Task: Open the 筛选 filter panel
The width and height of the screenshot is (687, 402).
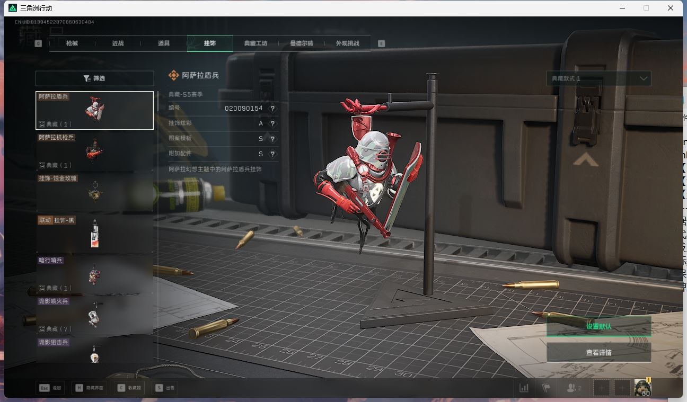Action: [x=94, y=78]
